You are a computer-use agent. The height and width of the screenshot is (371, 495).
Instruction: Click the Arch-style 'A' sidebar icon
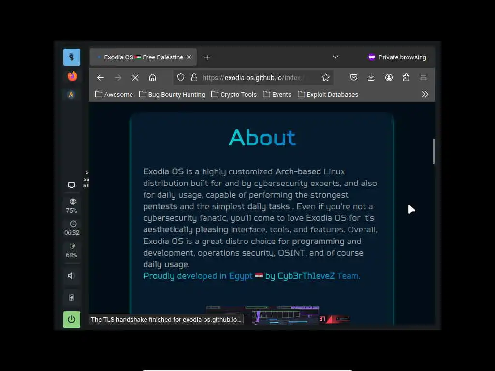pos(72,94)
